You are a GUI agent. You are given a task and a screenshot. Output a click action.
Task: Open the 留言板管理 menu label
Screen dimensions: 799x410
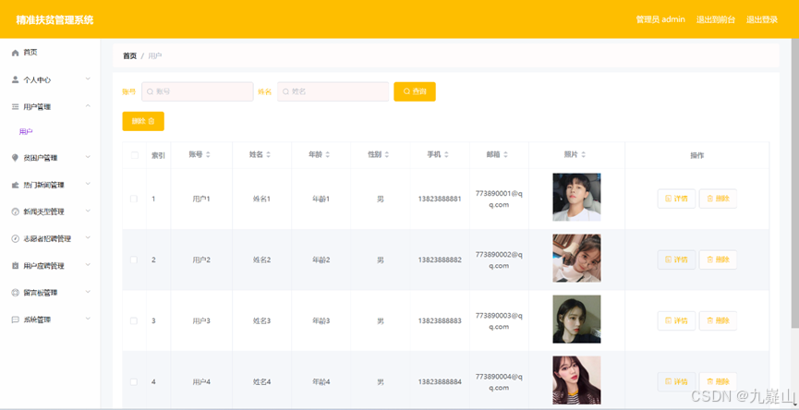(x=41, y=293)
